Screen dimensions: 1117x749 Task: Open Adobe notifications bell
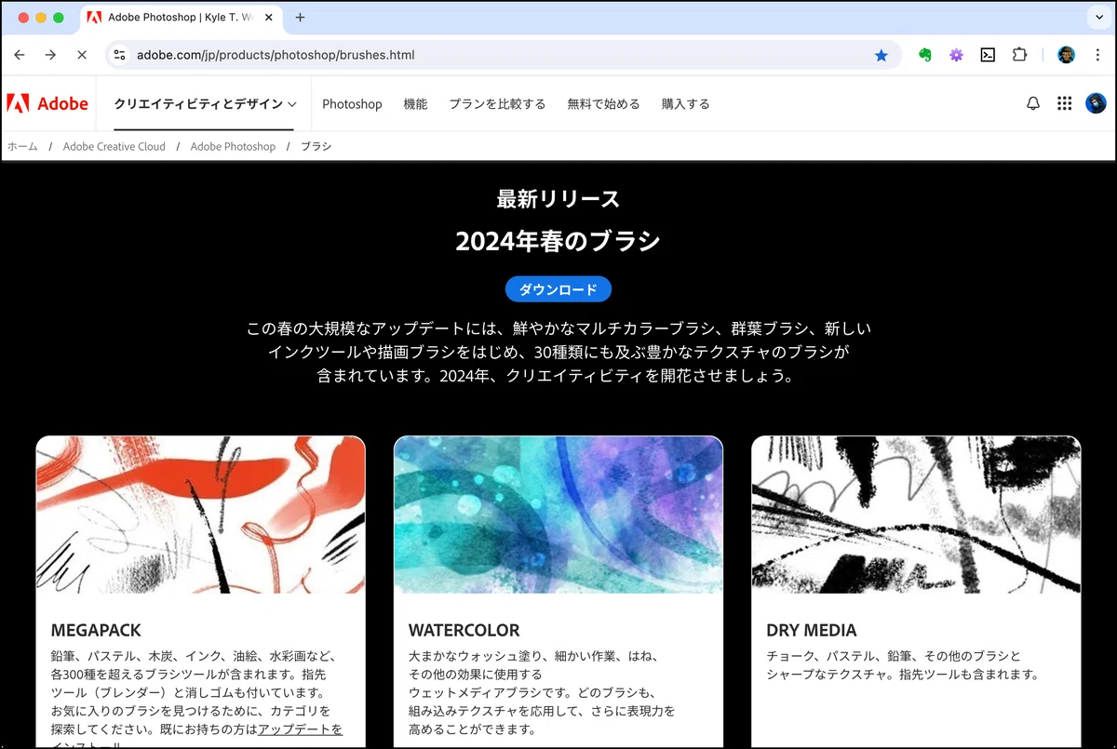point(1032,103)
